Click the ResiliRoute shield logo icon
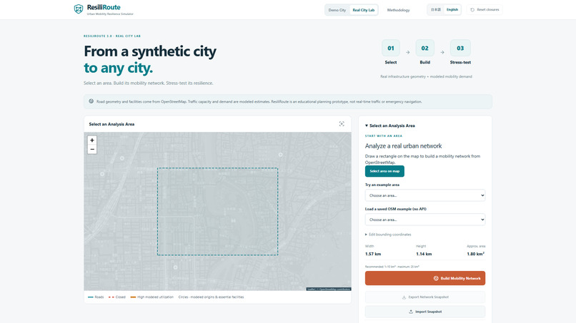576x323 pixels. click(78, 9)
